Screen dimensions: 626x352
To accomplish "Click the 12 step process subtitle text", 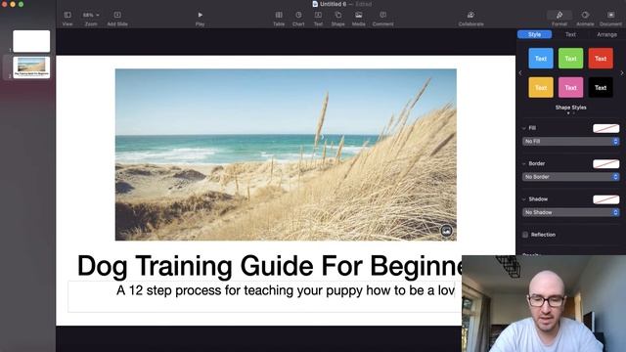I will click(285, 290).
